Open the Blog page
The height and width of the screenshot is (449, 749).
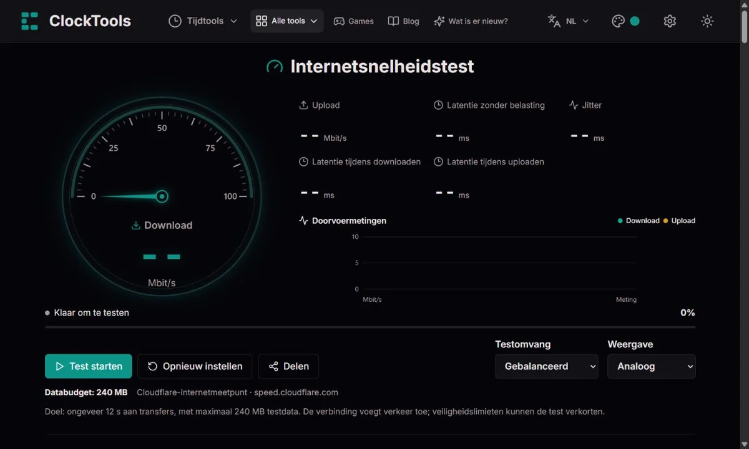(403, 21)
